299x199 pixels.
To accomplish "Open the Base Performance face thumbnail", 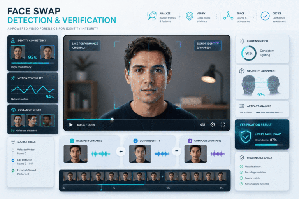I will (x=76, y=154).
